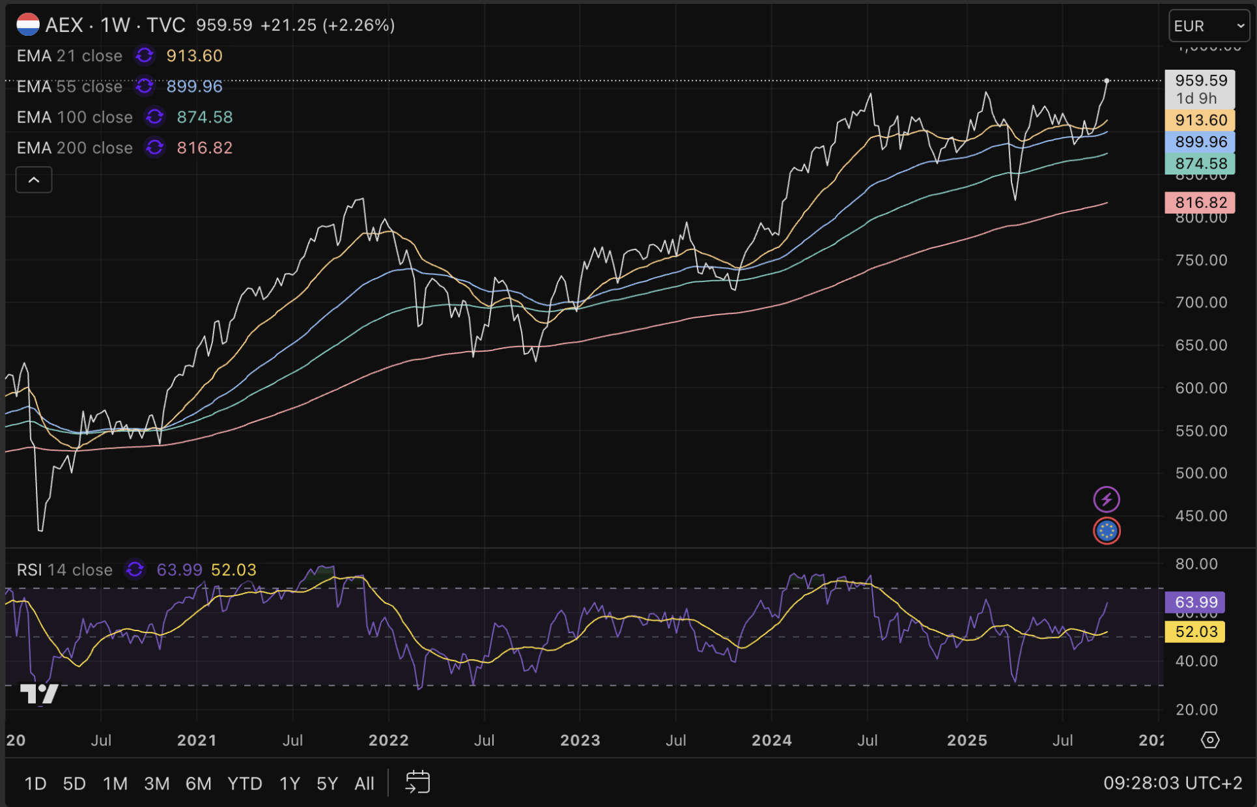Click the 959.59 current price label
This screenshot has width=1257, height=807.
[1200, 81]
